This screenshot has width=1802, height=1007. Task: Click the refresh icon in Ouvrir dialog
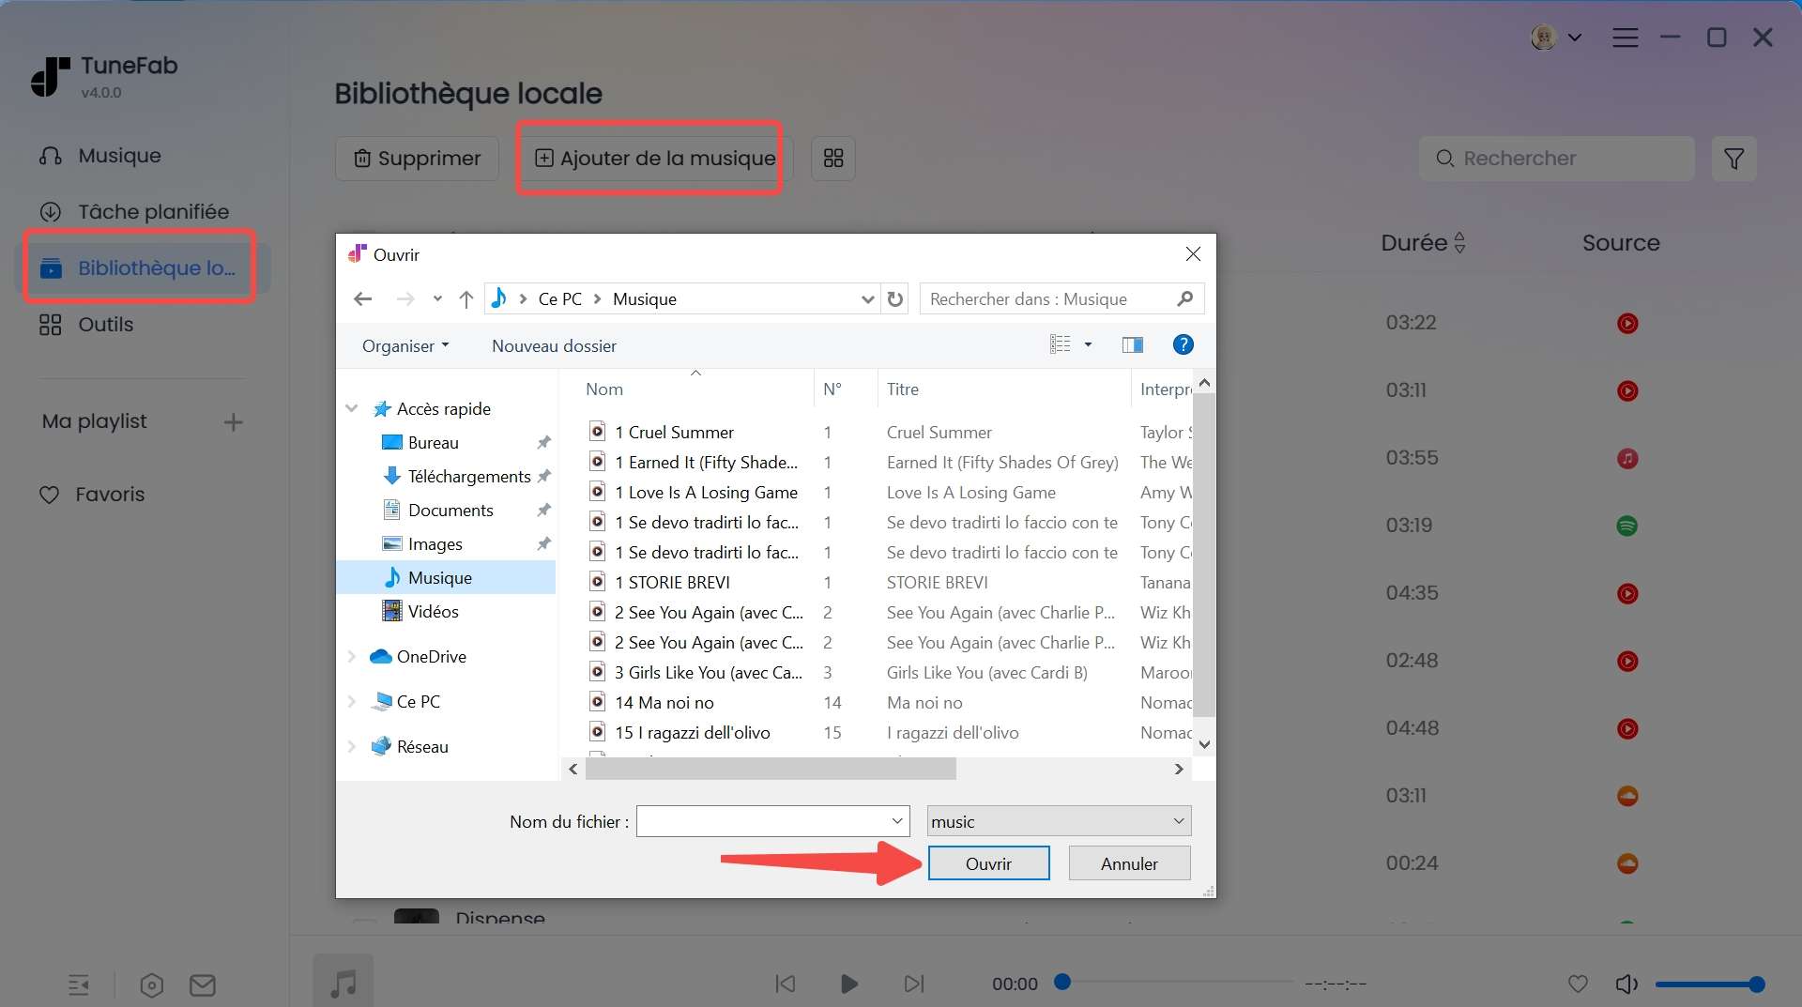pos(895,298)
